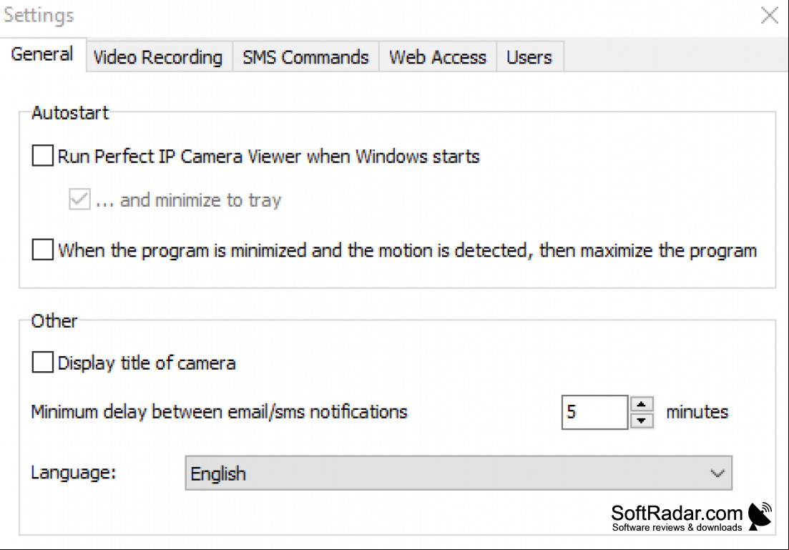
Task: Click the 'Autostart' group title
Action: 70,113
